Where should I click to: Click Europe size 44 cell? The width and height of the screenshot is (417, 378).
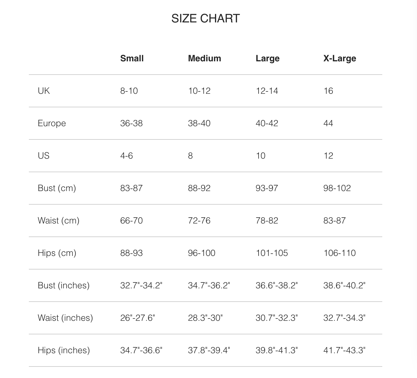click(x=328, y=123)
